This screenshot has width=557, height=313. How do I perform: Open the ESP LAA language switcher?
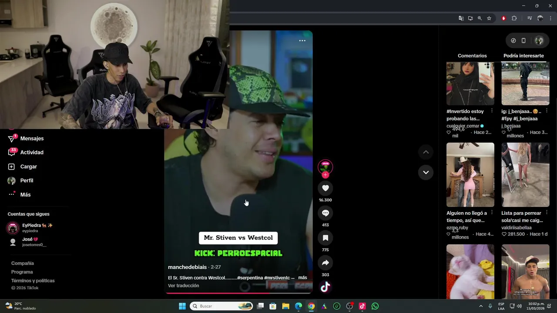tap(501, 306)
